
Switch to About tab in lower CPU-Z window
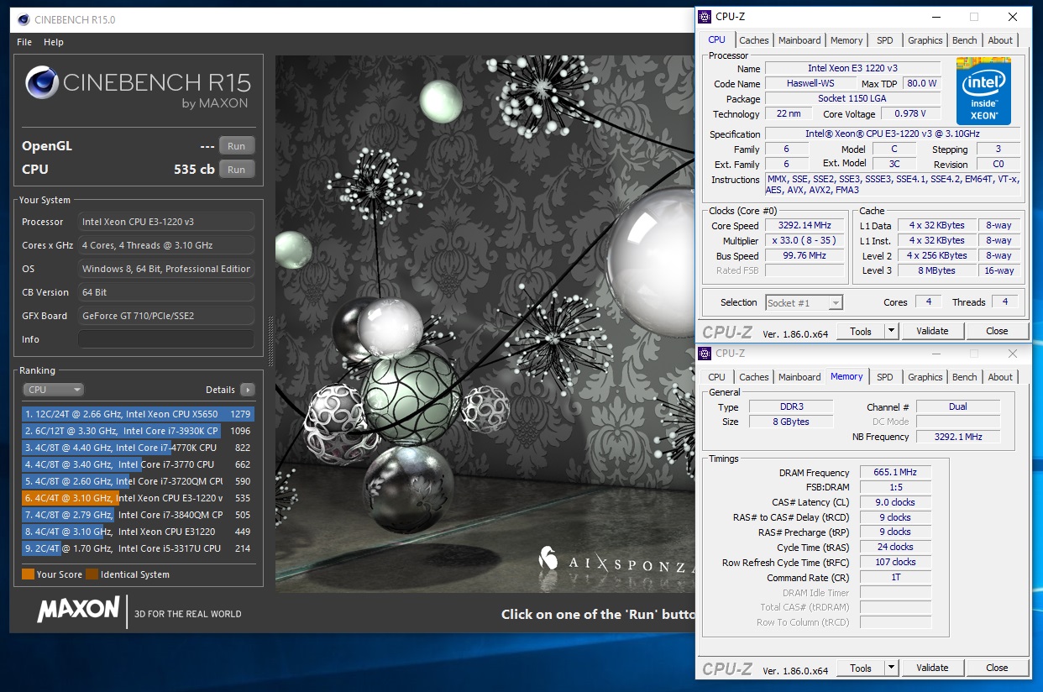[1000, 377]
